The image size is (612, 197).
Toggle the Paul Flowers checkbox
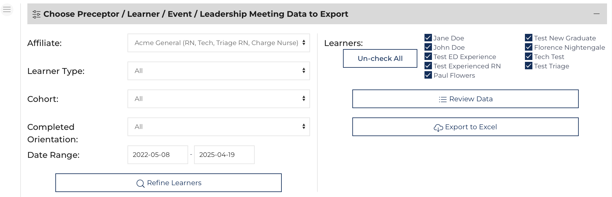(428, 75)
